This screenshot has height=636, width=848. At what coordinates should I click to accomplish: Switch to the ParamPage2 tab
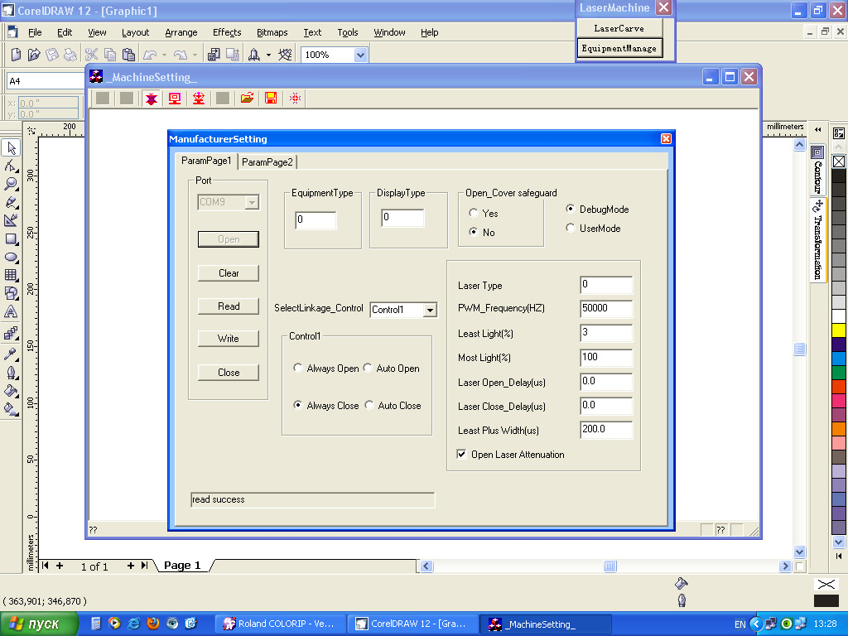point(267,162)
